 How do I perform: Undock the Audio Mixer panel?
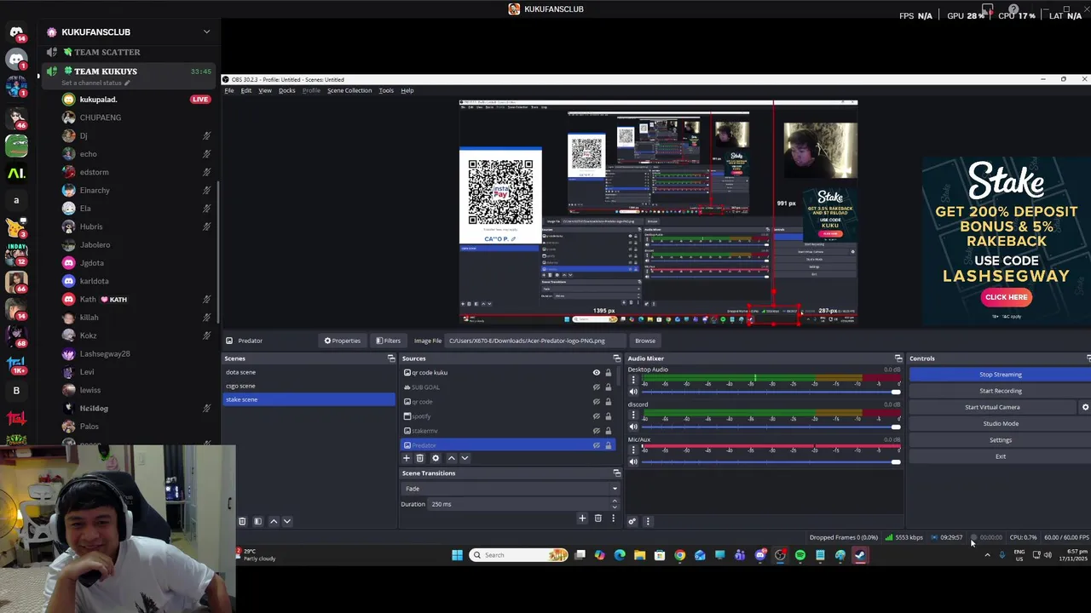pyautogui.click(x=898, y=358)
